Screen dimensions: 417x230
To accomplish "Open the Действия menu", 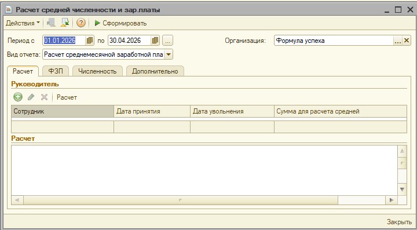I will [x=23, y=23].
